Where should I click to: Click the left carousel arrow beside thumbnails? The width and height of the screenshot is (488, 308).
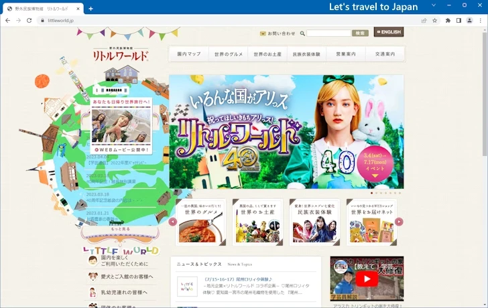[x=173, y=222]
